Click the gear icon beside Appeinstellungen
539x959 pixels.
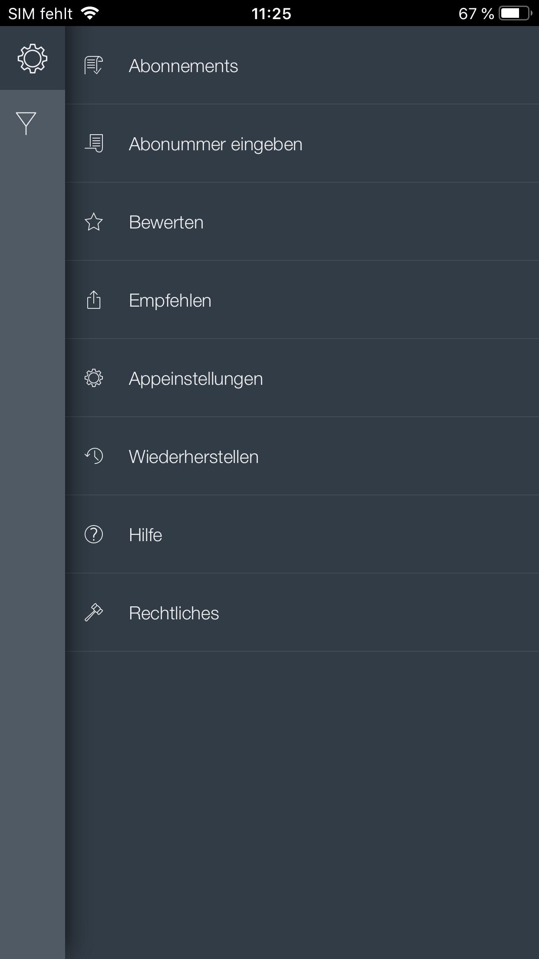[x=93, y=378]
